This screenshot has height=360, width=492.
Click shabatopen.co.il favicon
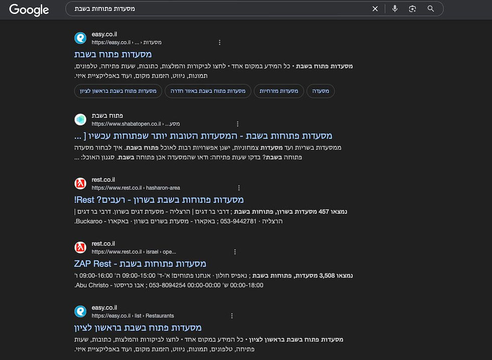pyautogui.click(x=80, y=120)
